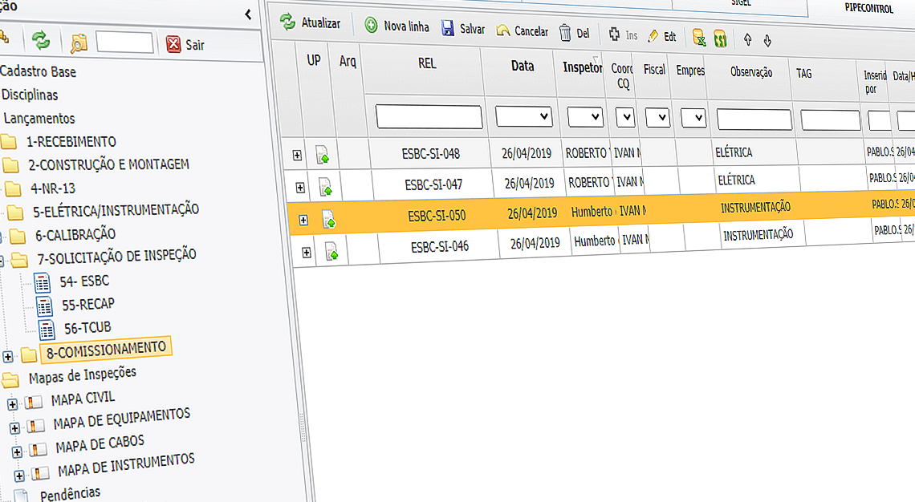The width and height of the screenshot is (915, 502).
Task: Open 55-RECAP in the tree
Action: point(87,304)
